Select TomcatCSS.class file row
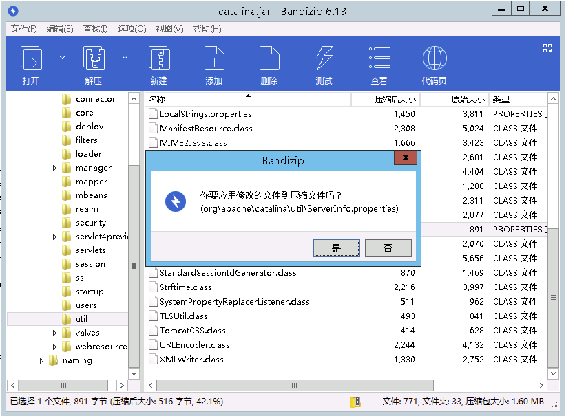Image resolution: width=566 pixels, height=416 pixels. [x=346, y=331]
